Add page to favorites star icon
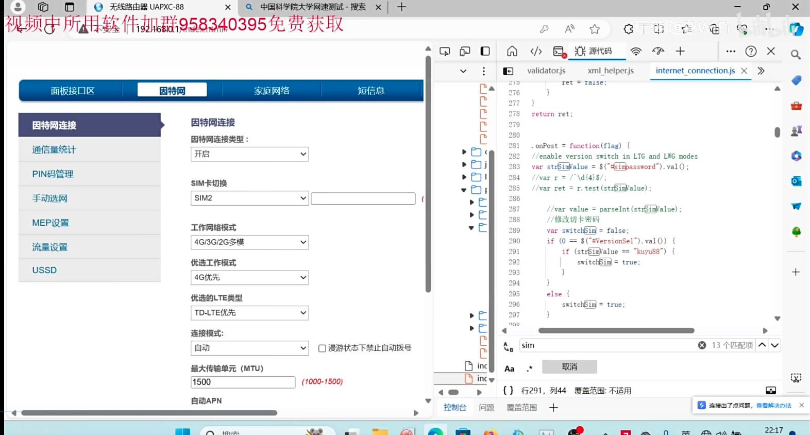 tap(595, 29)
